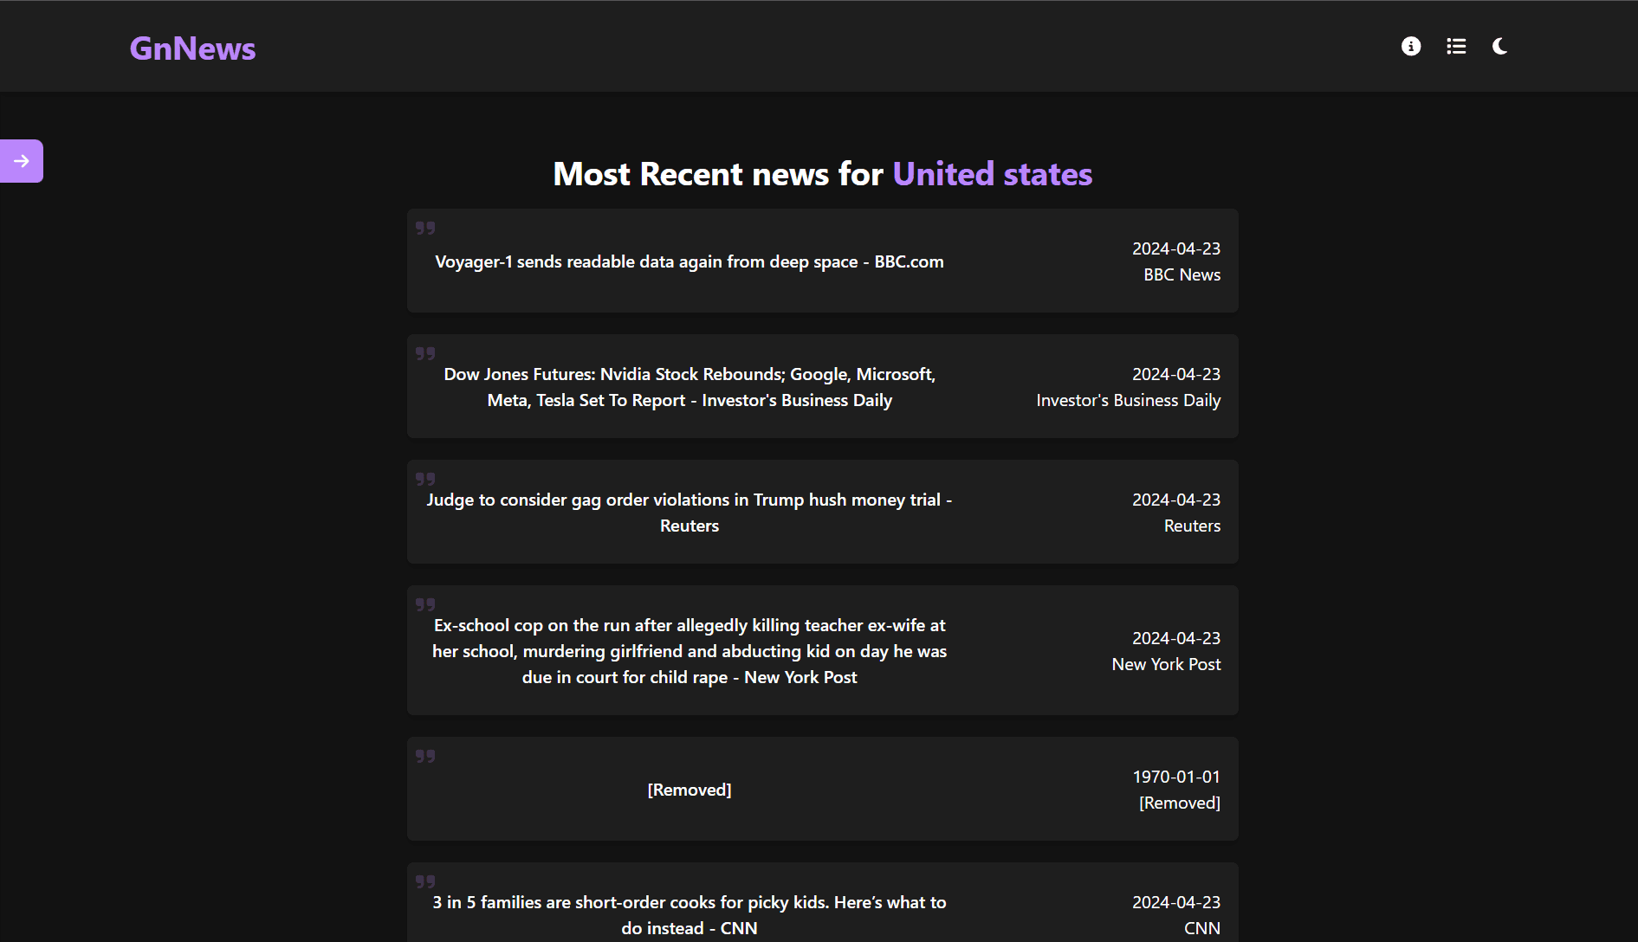
Task: Open Dow Jones Futures Nvidia article
Action: point(690,387)
